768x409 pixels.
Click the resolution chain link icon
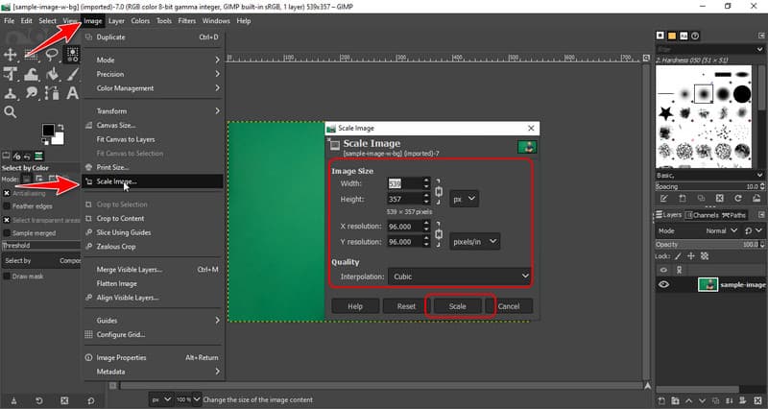point(439,234)
